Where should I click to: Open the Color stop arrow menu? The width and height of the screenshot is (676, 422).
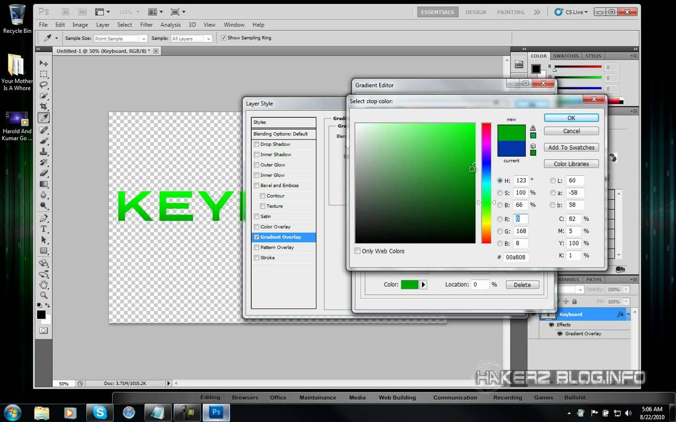(x=423, y=285)
